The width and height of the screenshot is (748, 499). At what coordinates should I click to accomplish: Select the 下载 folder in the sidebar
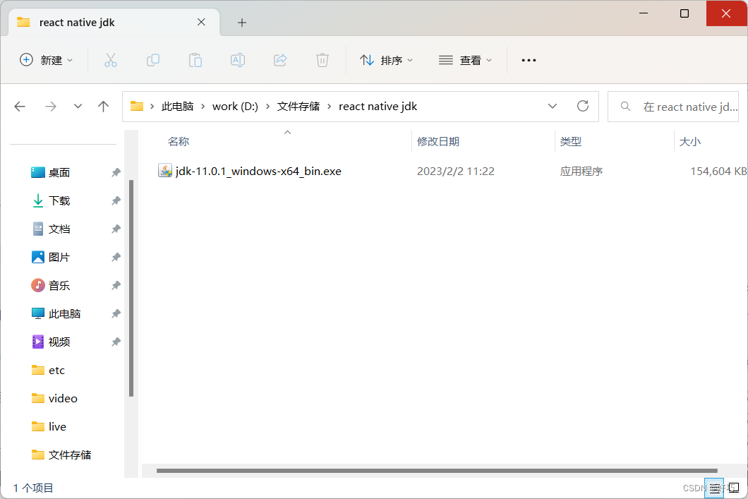(59, 200)
